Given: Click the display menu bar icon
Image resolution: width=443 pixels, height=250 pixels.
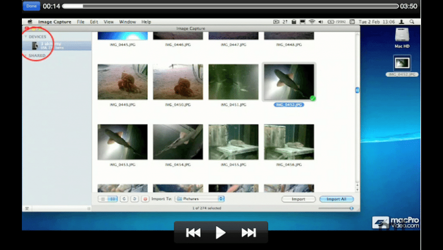Looking at the screenshot, I should 302,22.
